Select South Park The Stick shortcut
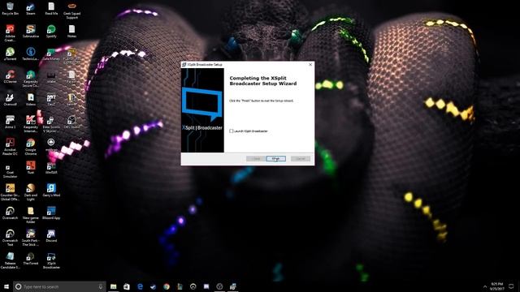The image size is (520, 292). pyautogui.click(x=31, y=238)
